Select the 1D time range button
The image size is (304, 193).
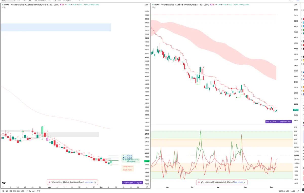(x=3, y=191)
